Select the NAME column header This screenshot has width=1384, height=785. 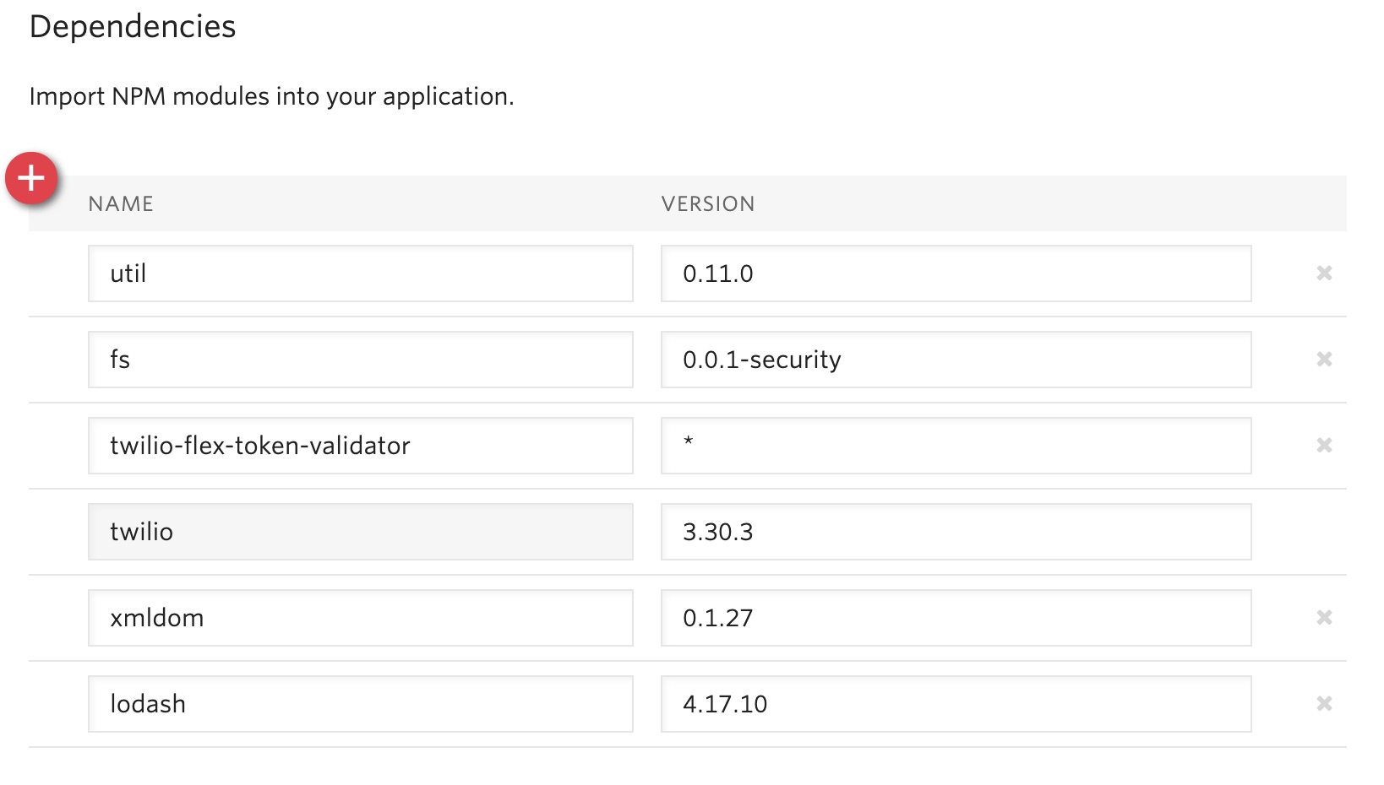[121, 203]
